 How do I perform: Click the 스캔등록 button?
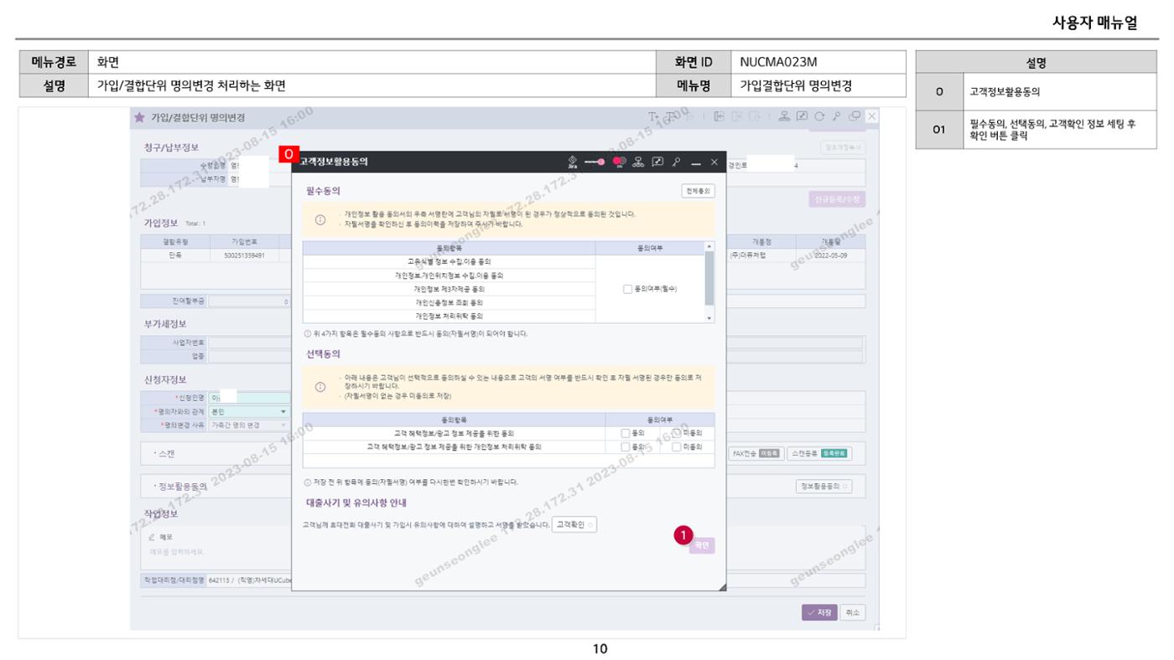(x=820, y=453)
